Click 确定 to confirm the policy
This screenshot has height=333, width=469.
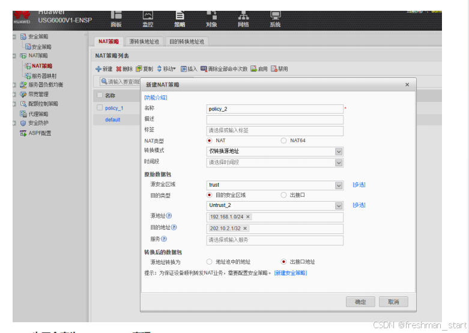coord(360,302)
